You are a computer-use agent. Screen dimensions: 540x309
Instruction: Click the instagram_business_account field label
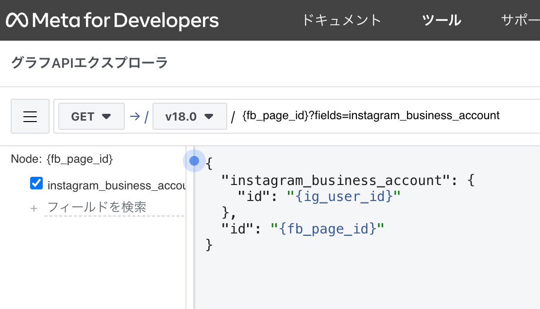click(117, 185)
